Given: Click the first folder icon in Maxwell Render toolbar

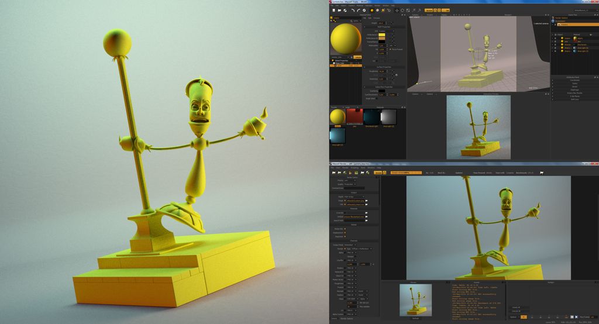Looking at the screenshot, I should click(334, 173).
